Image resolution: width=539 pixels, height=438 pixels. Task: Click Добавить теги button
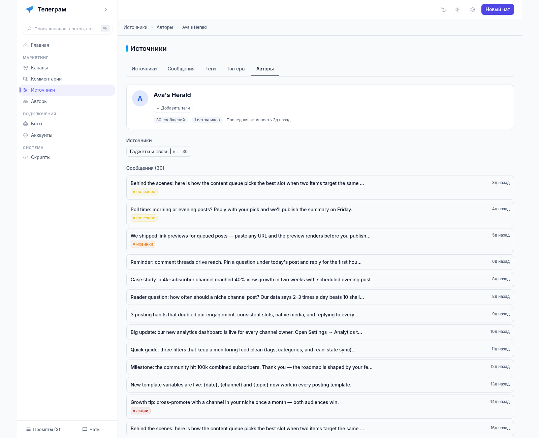(173, 108)
